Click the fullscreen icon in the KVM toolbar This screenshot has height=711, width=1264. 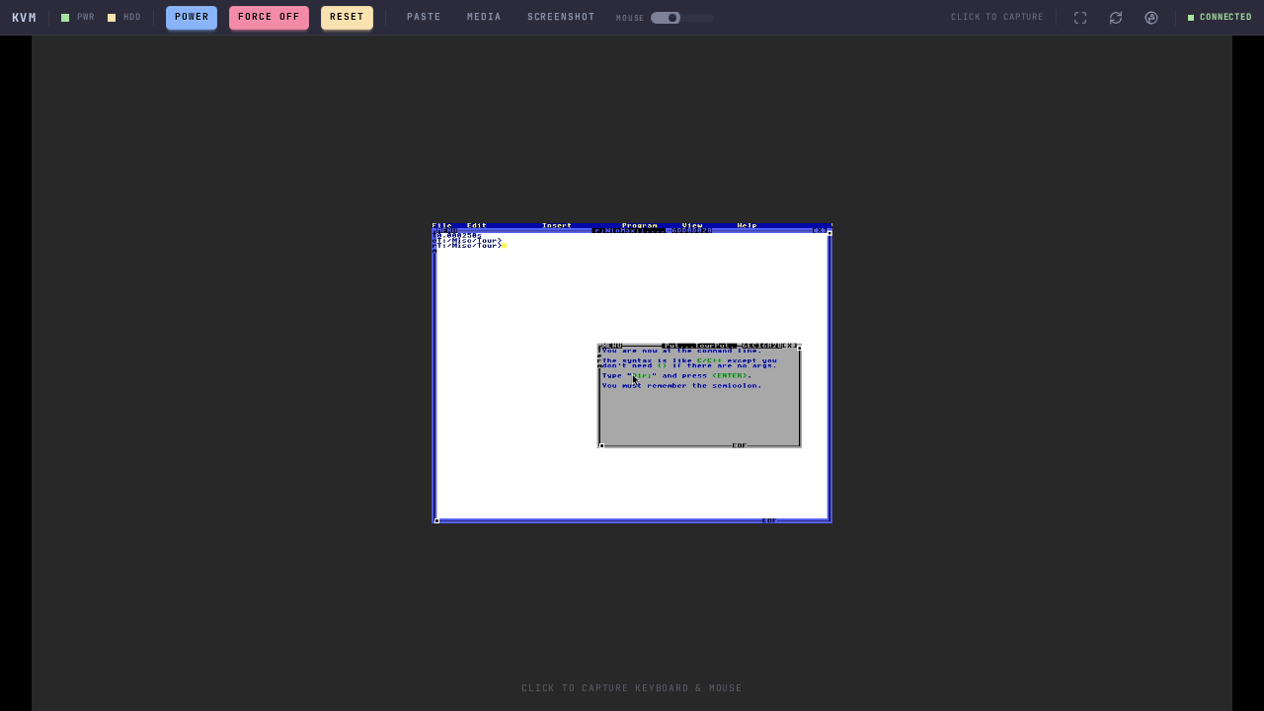click(x=1080, y=17)
